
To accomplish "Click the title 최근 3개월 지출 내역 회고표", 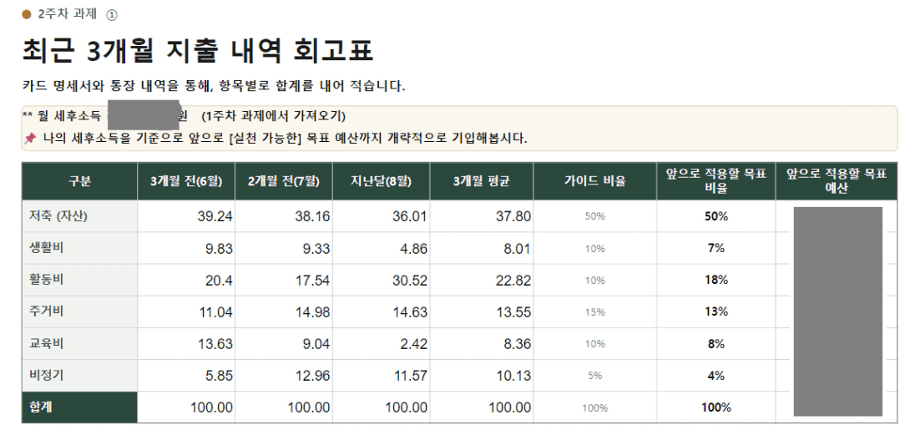I will pyautogui.click(x=198, y=51).
